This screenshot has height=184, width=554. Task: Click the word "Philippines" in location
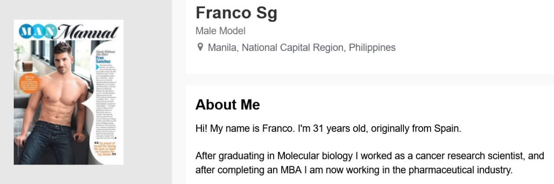click(372, 47)
